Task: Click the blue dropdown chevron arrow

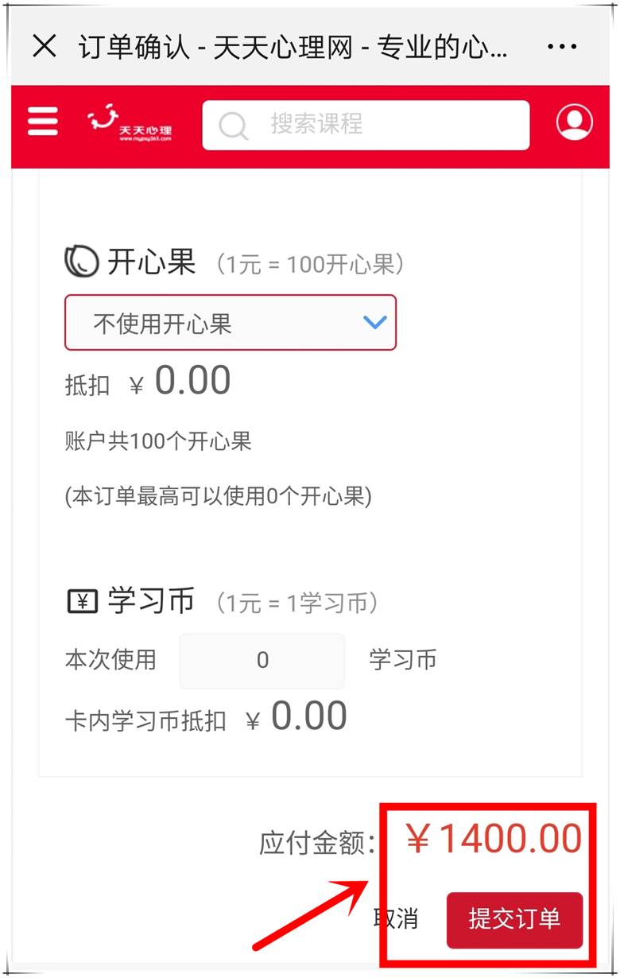Action: [x=374, y=323]
